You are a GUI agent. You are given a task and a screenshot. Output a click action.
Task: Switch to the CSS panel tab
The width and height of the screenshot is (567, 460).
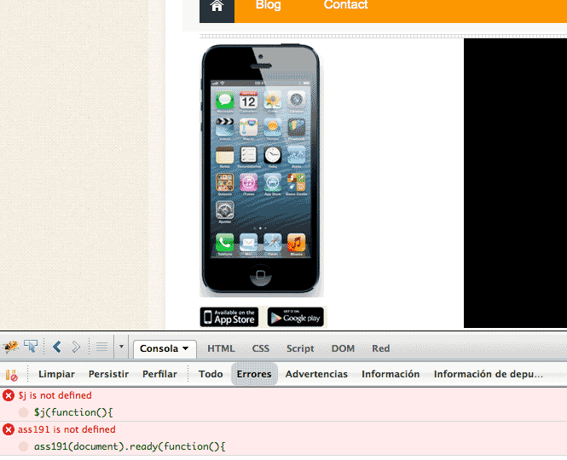pos(260,348)
